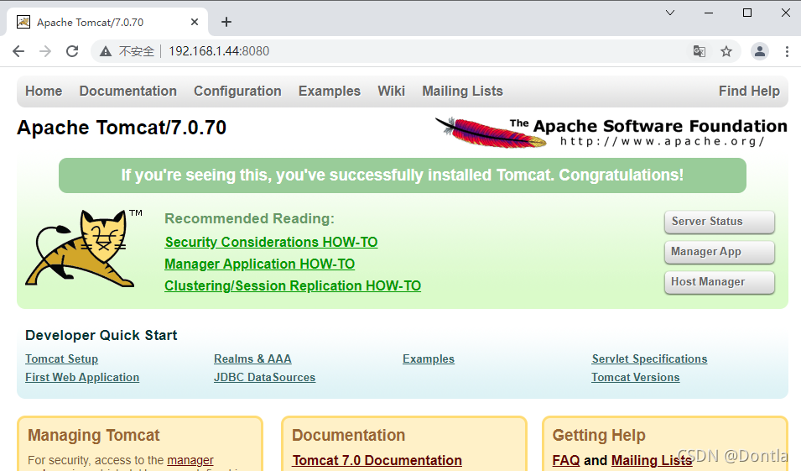Click the browser forward arrow
Image resolution: width=801 pixels, height=471 pixels.
click(45, 51)
